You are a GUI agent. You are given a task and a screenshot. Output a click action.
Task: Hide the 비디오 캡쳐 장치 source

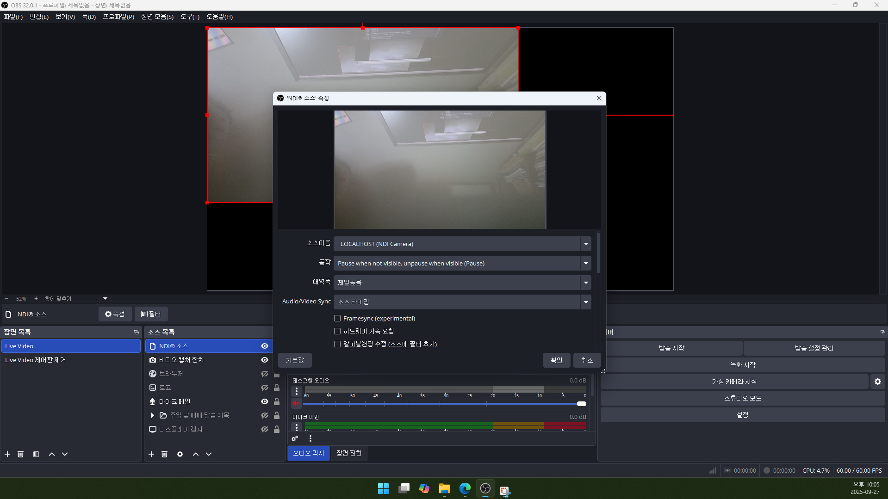[265, 360]
